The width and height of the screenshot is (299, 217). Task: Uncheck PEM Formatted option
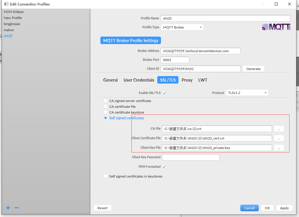(164, 167)
